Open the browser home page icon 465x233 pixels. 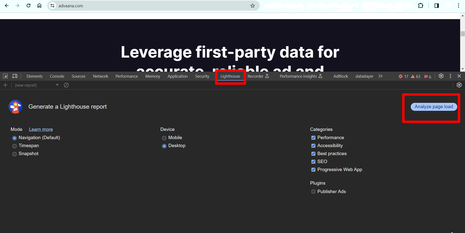(39, 6)
